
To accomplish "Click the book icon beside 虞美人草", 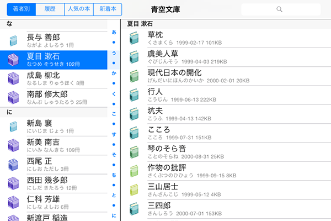I will pyautogui.click(x=134, y=57).
